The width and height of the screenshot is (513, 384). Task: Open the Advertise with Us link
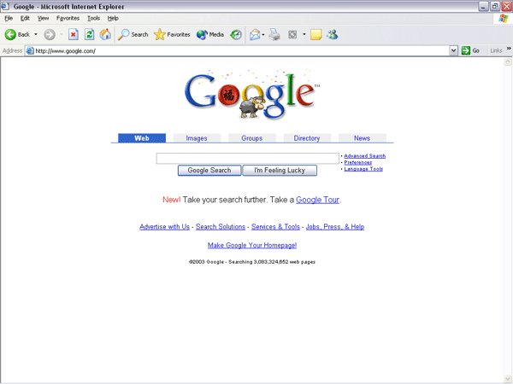pos(164,227)
